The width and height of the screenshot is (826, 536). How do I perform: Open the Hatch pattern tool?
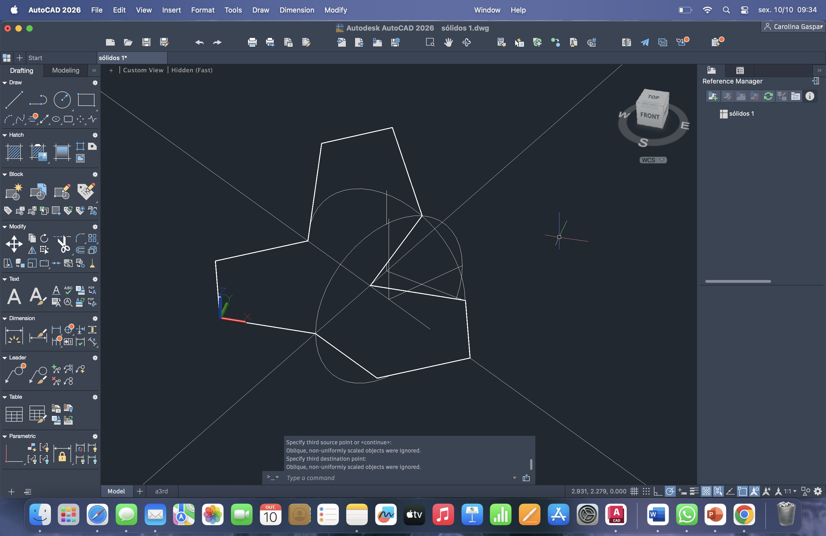point(14,152)
